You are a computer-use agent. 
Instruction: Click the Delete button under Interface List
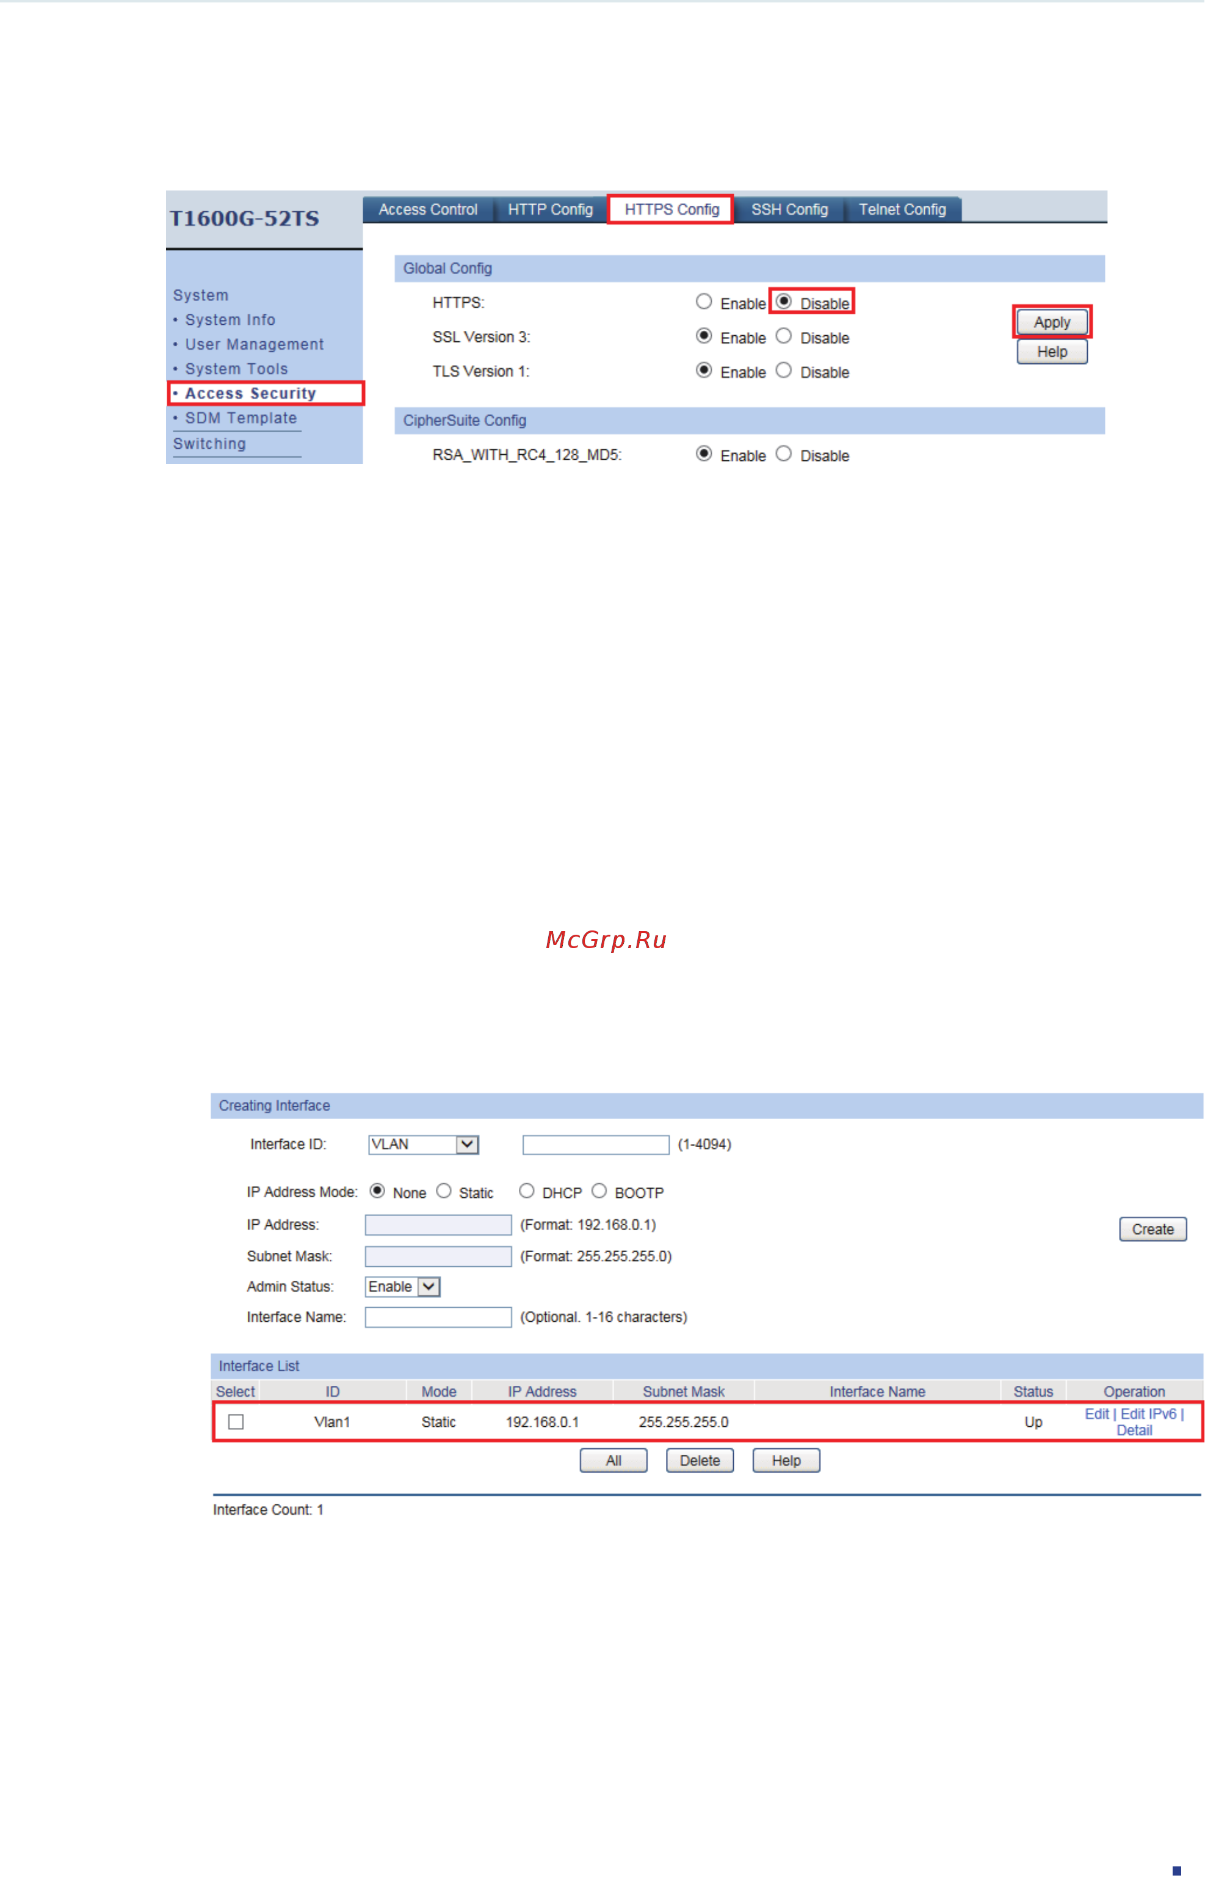(700, 1461)
